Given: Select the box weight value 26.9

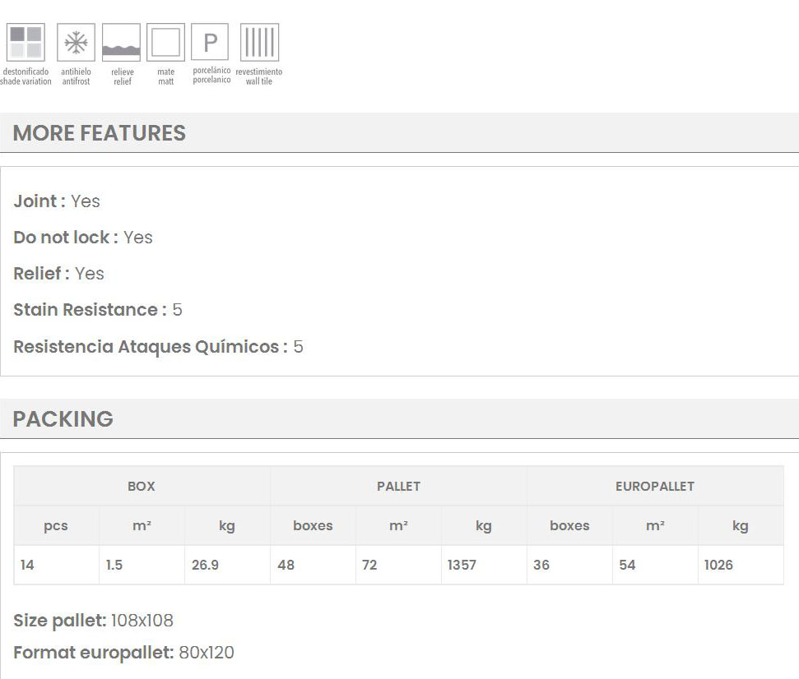Looking at the screenshot, I should coord(205,565).
